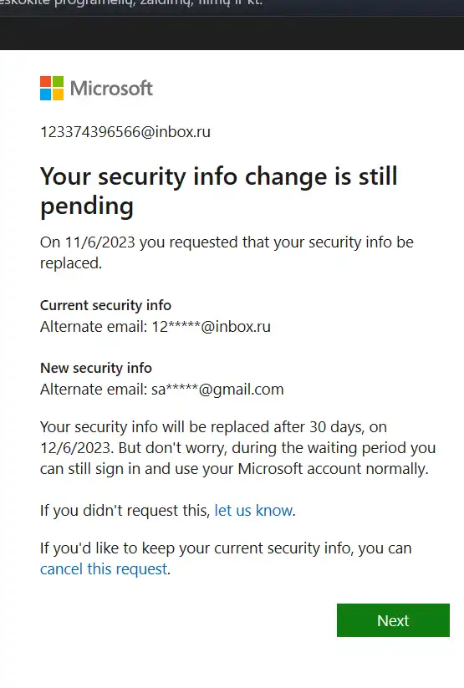Click the Microsoft wordmark text
The image size is (464, 688).
(111, 88)
